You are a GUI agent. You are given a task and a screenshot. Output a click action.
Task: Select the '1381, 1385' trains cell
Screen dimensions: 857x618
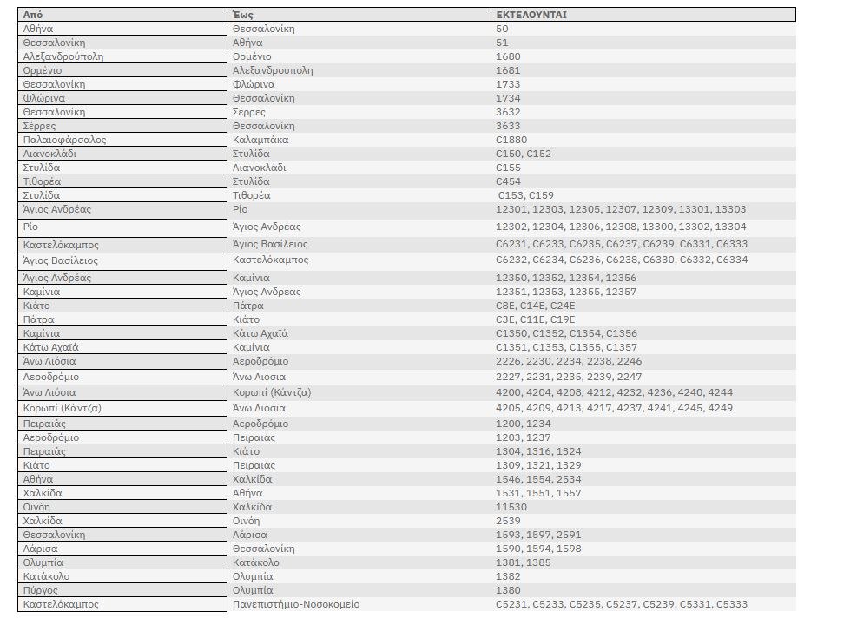coord(523,562)
